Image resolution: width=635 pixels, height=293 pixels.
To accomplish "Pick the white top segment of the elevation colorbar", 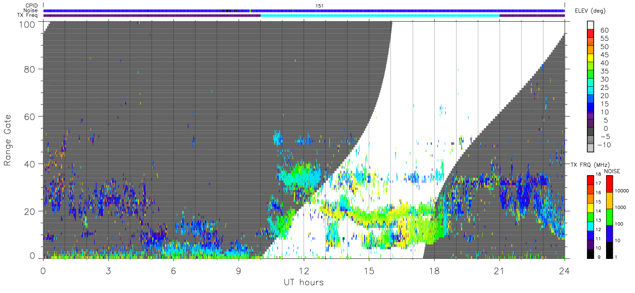I will click(x=591, y=25).
